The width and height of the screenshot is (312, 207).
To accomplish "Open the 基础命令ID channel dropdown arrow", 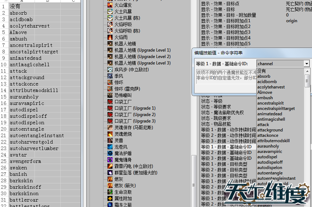I will pyautogui.click(x=306, y=64).
